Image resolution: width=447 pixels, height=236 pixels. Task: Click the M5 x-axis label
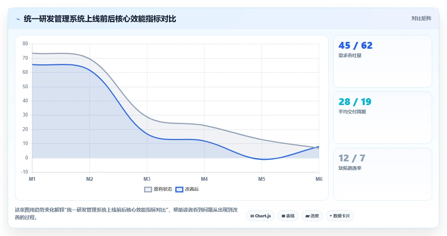(262, 179)
